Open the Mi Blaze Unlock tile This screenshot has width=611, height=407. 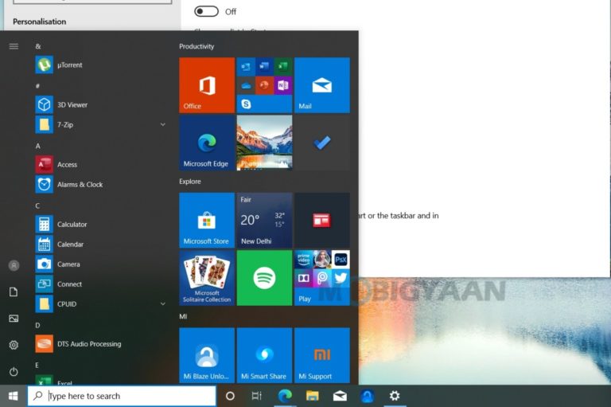[207, 355]
